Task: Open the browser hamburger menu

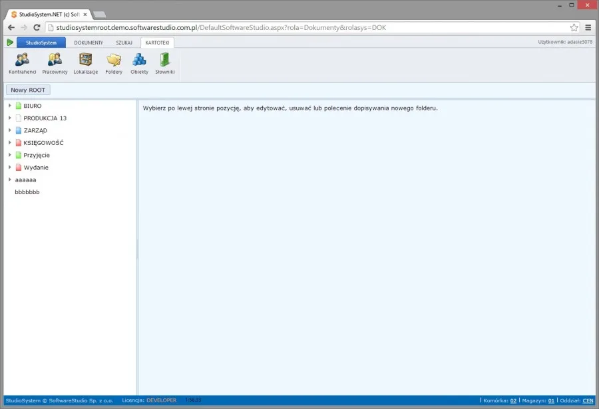Action: pos(588,27)
